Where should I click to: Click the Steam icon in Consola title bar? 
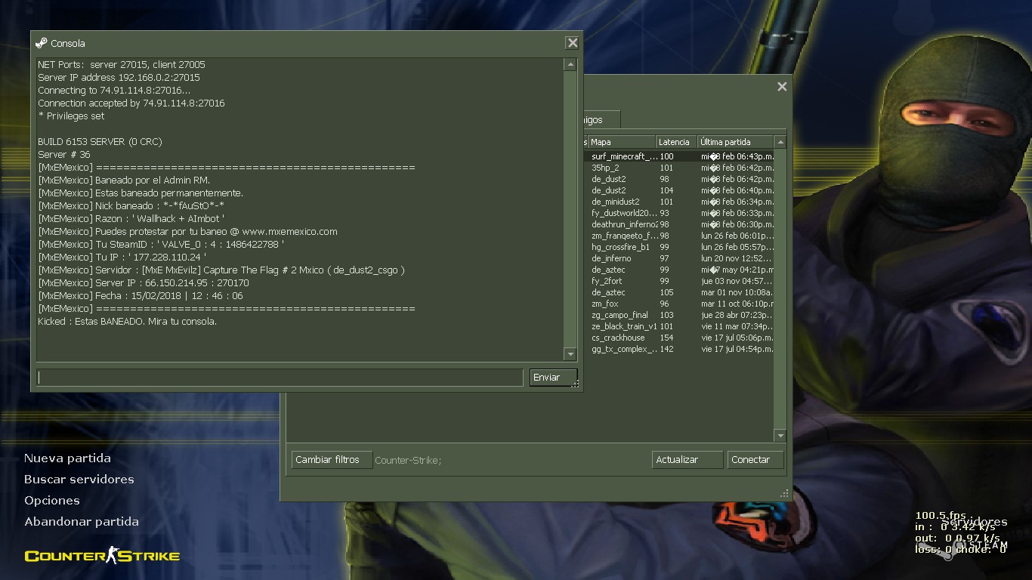coord(42,43)
